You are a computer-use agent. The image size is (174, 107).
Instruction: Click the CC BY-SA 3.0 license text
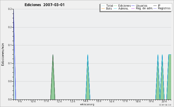(x=165, y=105)
